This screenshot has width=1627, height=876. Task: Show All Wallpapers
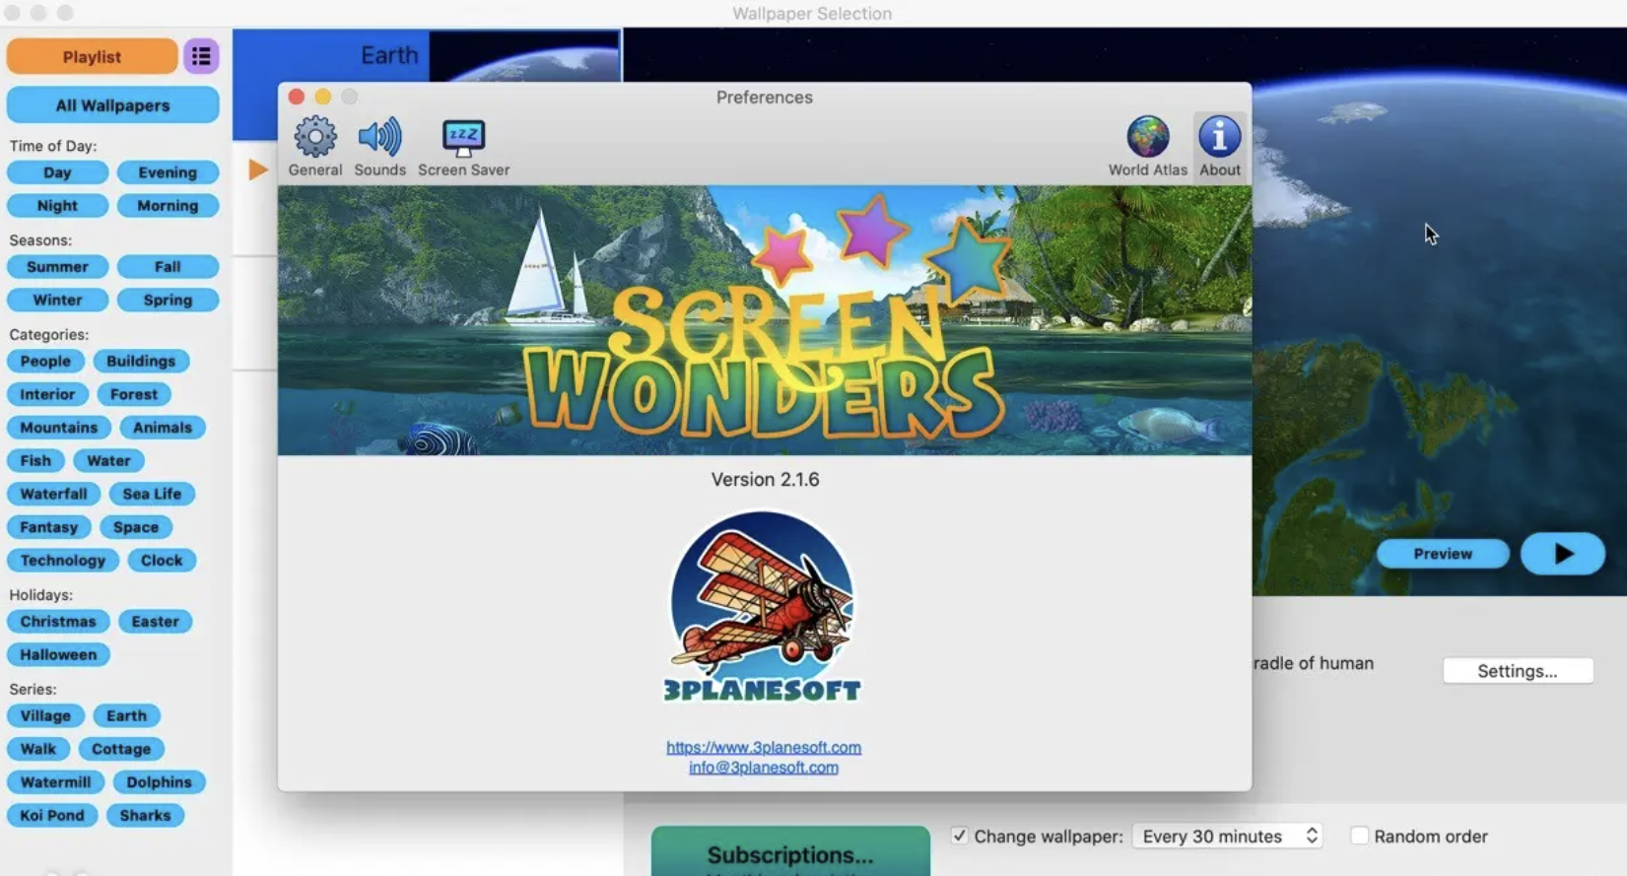(112, 105)
